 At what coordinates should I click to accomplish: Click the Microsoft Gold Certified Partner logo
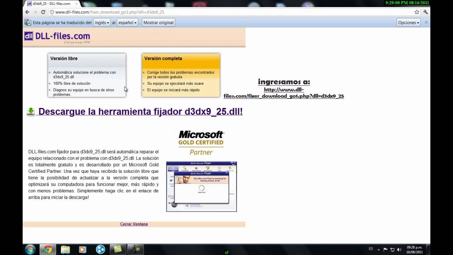pyautogui.click(x=201, y=143)
